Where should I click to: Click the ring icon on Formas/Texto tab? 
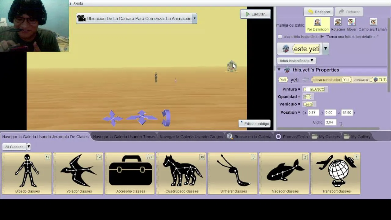point(278,137)
